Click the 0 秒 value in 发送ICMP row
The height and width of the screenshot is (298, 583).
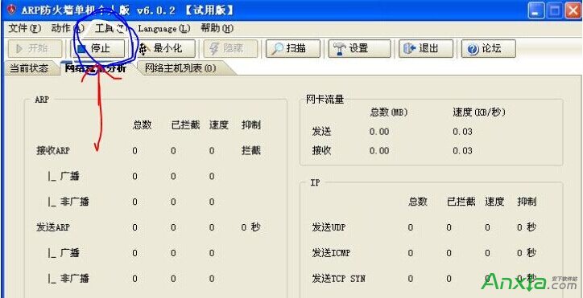coord(527,253)
